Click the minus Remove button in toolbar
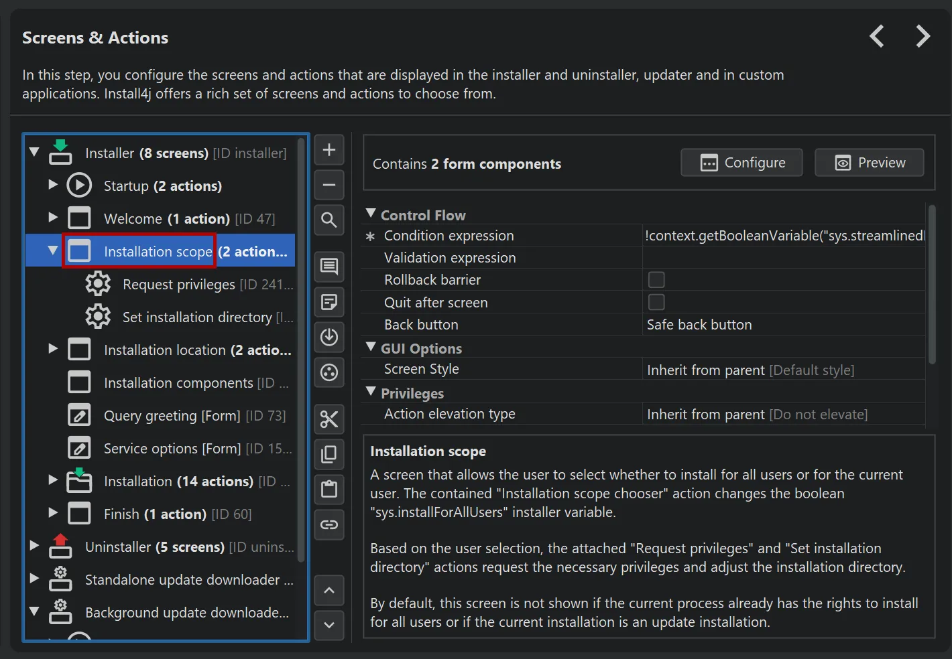Viewport: 952px width, 659px height. [x=329, y=185]
